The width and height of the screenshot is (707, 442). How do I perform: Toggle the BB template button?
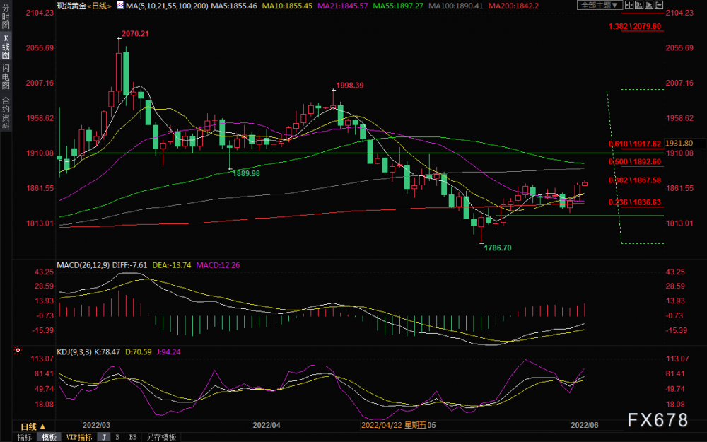pyautogui.click(x=133, y=437)
